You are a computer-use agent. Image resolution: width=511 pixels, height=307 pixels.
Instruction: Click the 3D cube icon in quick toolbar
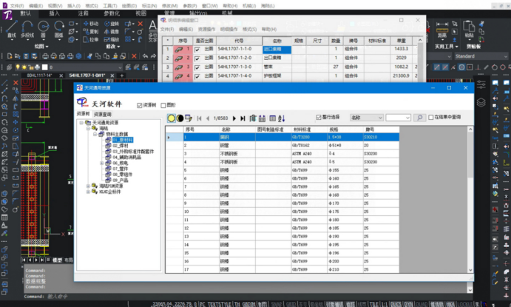tap(78, 56)
